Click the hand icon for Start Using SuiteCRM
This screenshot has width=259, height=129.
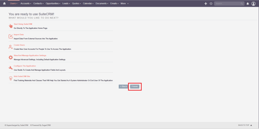(x=11, y=26)
